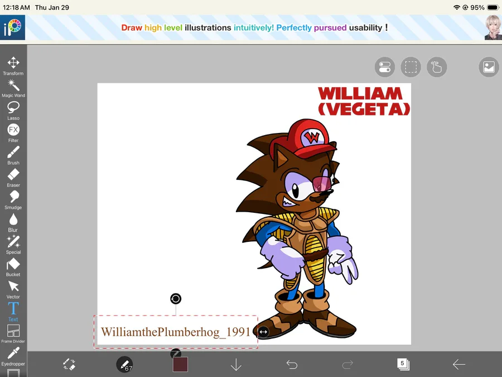
Task: Tap the Thu Jan 29 date
Action: 52,7
